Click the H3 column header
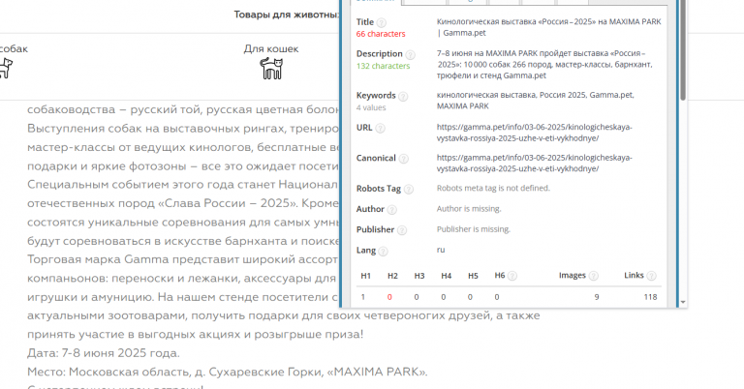 click(x=419, y=276)
